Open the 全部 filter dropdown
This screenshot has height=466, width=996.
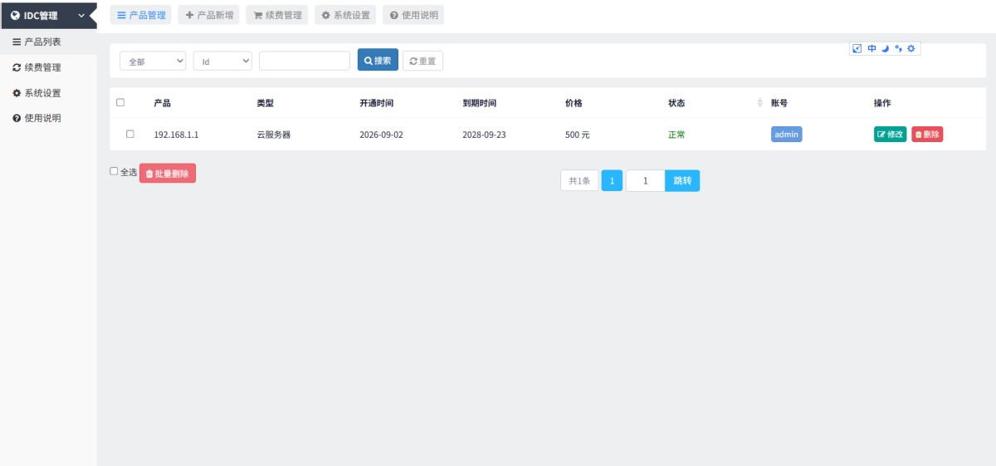[154, 61]
